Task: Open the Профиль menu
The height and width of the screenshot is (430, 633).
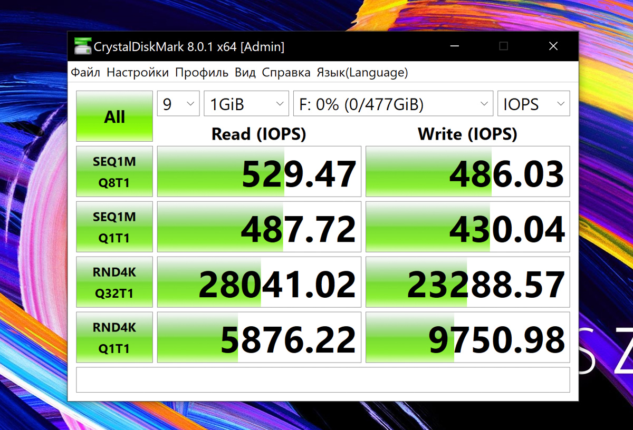Action: point(202,73)
